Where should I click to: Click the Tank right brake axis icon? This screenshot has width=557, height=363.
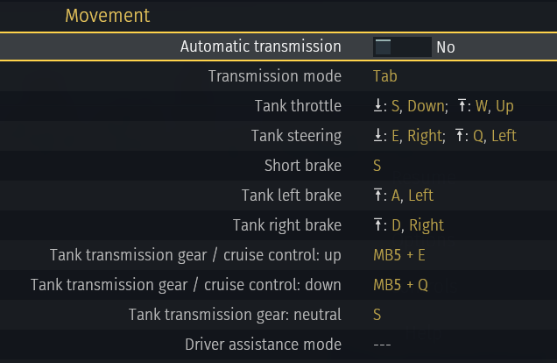point(378,225)
